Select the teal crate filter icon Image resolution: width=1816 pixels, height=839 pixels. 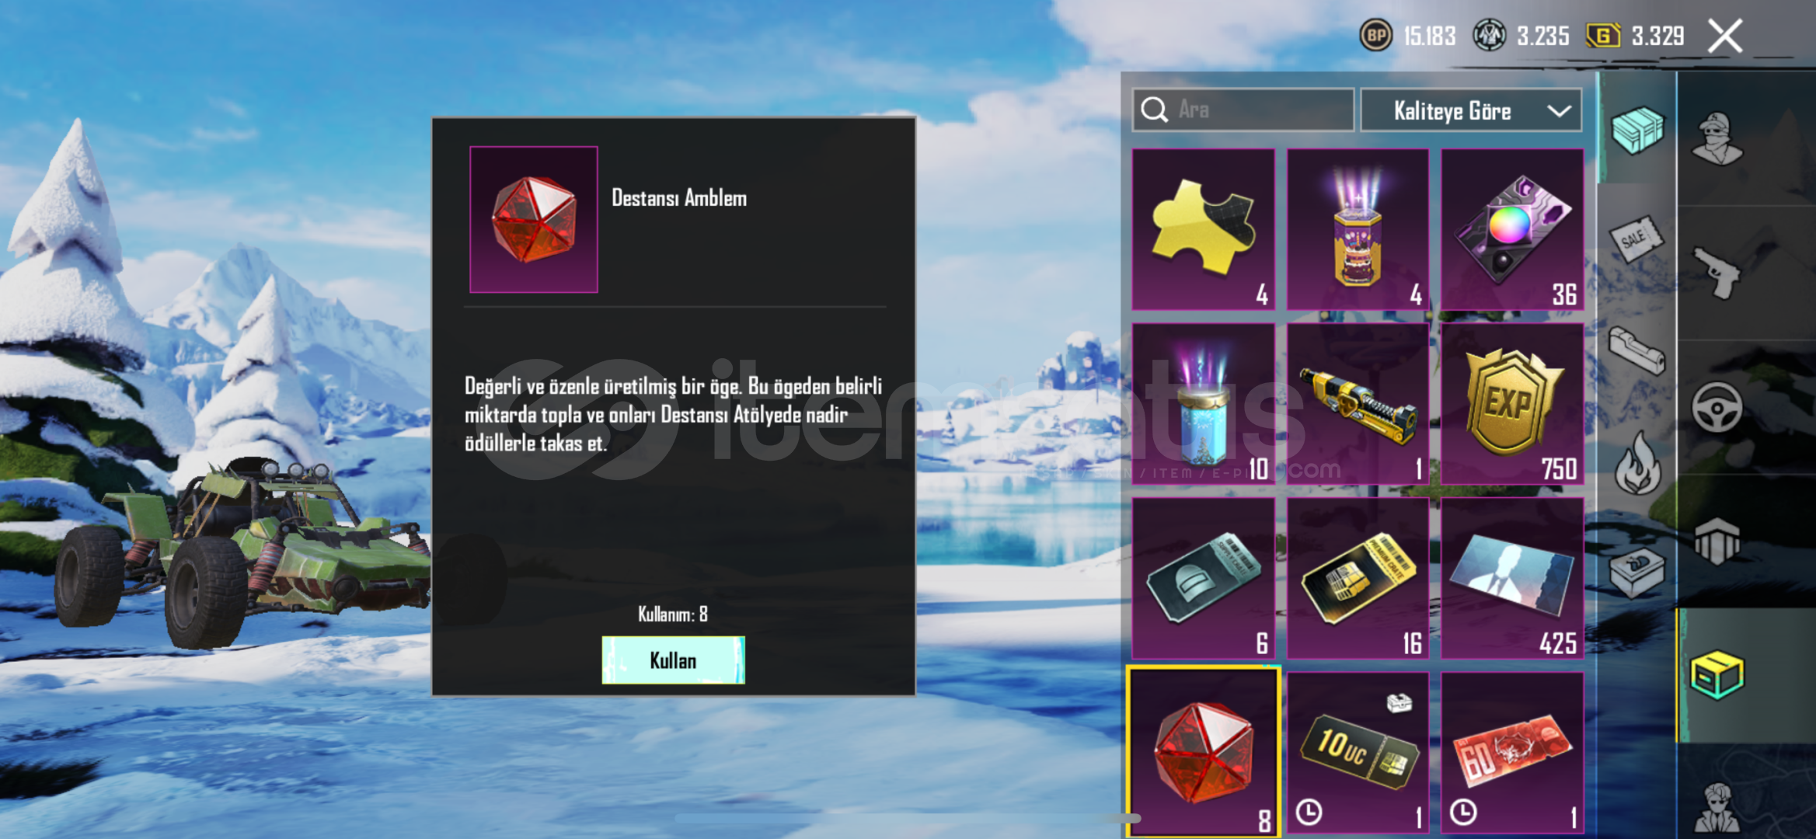coord(1636,129)
